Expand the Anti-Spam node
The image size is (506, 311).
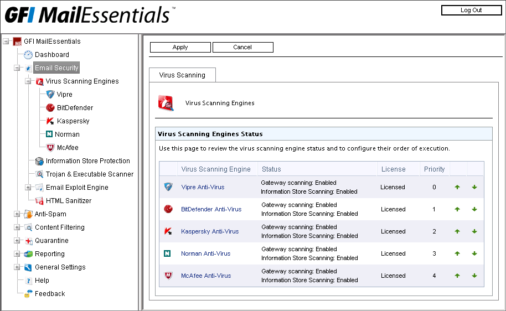pos(17,214)
